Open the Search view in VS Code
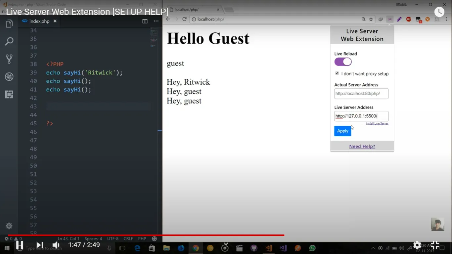The image size is (452, 254). (x=9, y=41)
